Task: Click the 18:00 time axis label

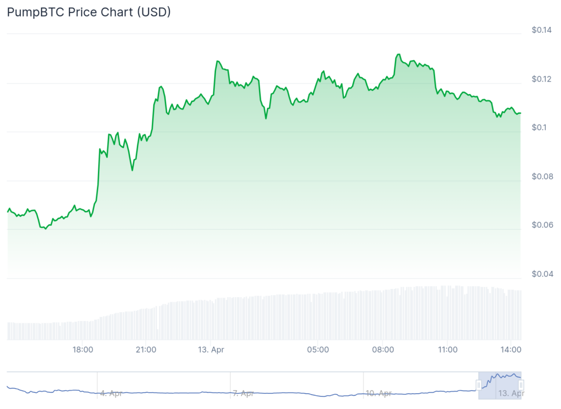Action: coord(83,349)
